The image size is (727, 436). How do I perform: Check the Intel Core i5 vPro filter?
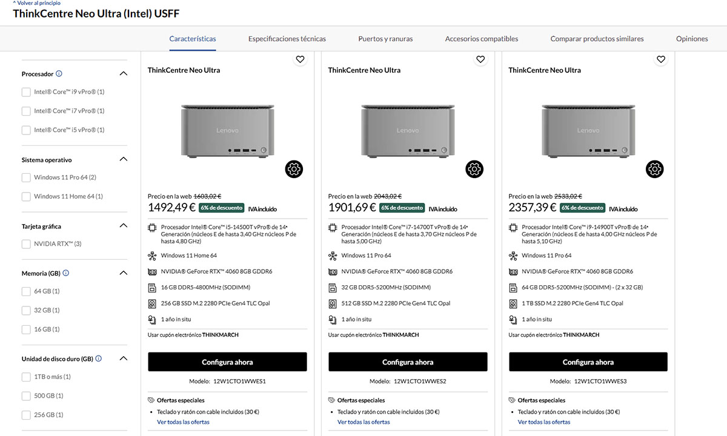(x=26, y=130)
